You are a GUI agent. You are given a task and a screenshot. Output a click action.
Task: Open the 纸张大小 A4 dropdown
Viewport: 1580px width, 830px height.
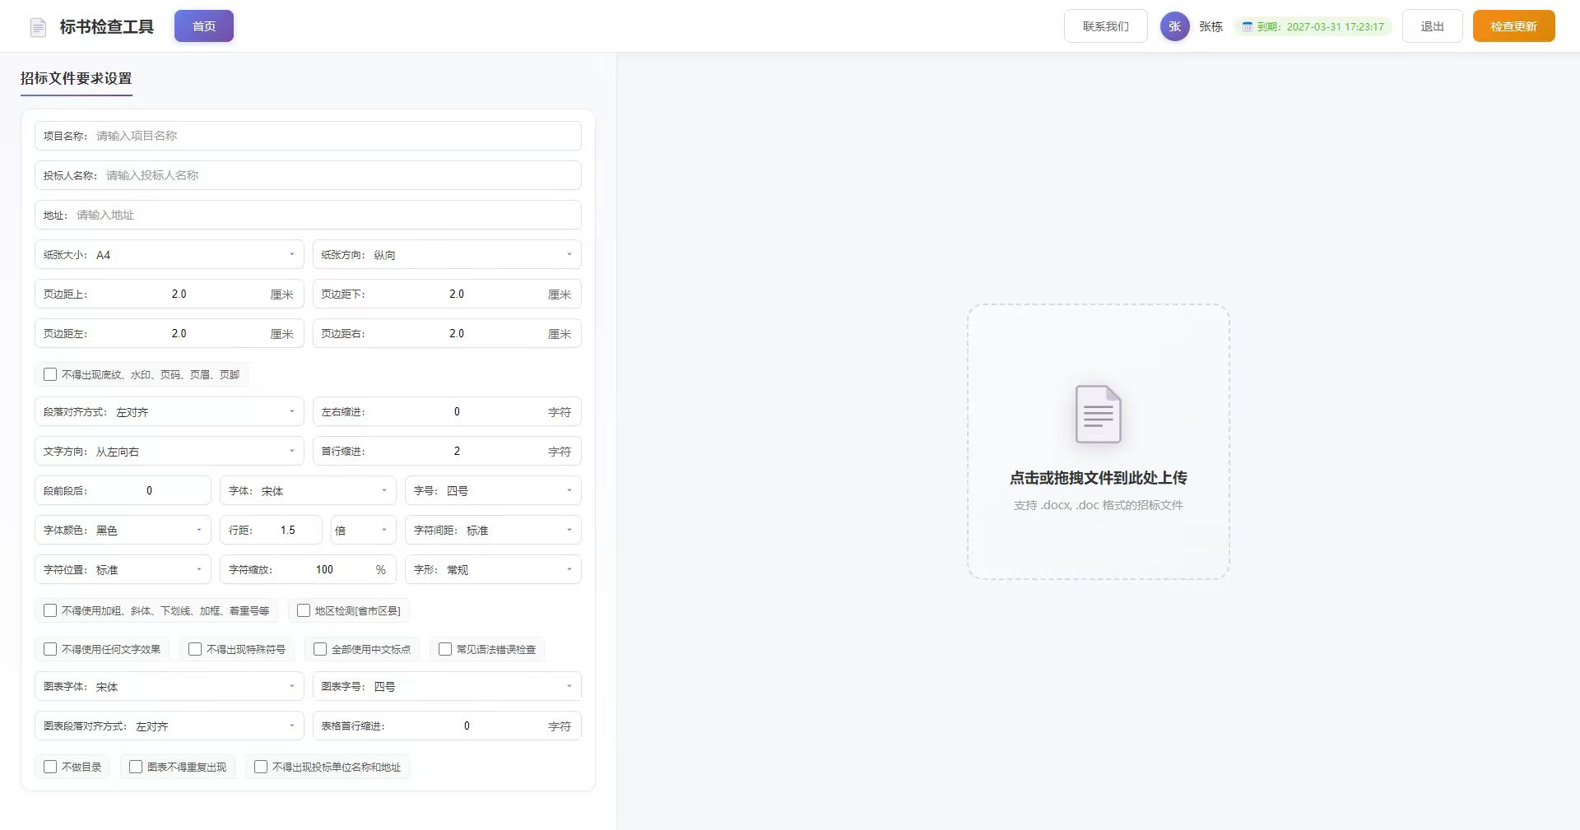[x=169, y=254]
